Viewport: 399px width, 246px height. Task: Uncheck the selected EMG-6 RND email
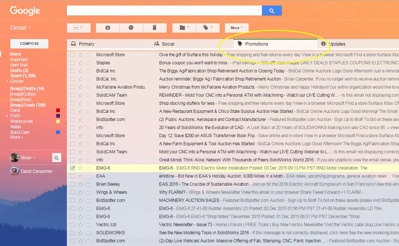[x=72, y=168]
